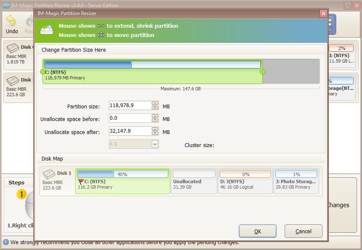Click the 'Disk Map' section label
Image resolution: width=362 pixels, height=250 pixels.
(x=52, y=159)
